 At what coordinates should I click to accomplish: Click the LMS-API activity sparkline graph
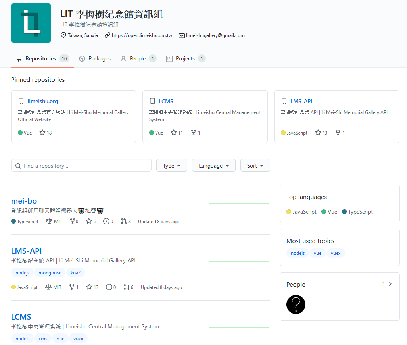click(239, 261)
